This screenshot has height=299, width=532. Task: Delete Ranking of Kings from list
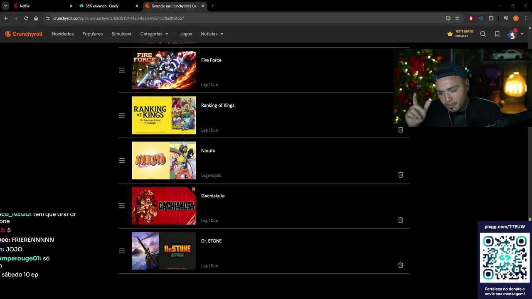tap(401, 130)
